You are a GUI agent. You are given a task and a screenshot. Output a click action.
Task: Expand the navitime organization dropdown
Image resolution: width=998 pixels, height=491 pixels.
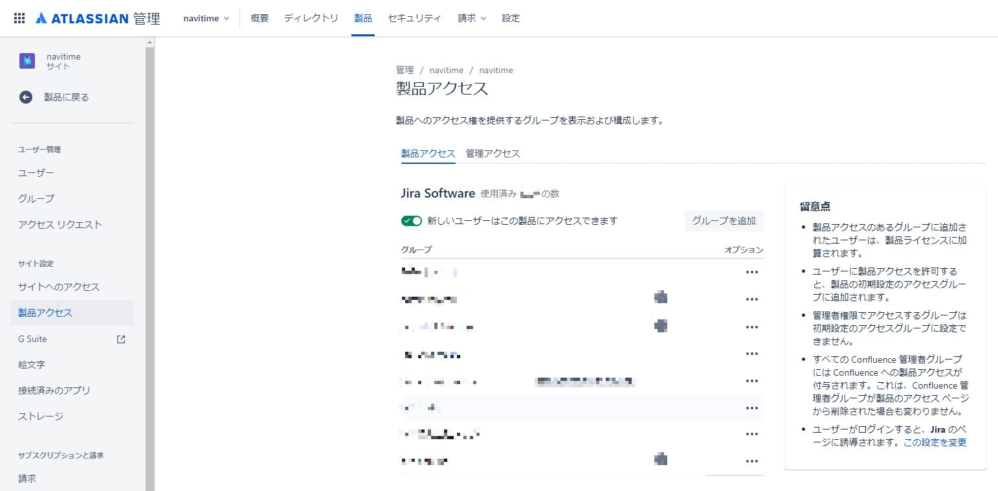click(x=206, y=18)
